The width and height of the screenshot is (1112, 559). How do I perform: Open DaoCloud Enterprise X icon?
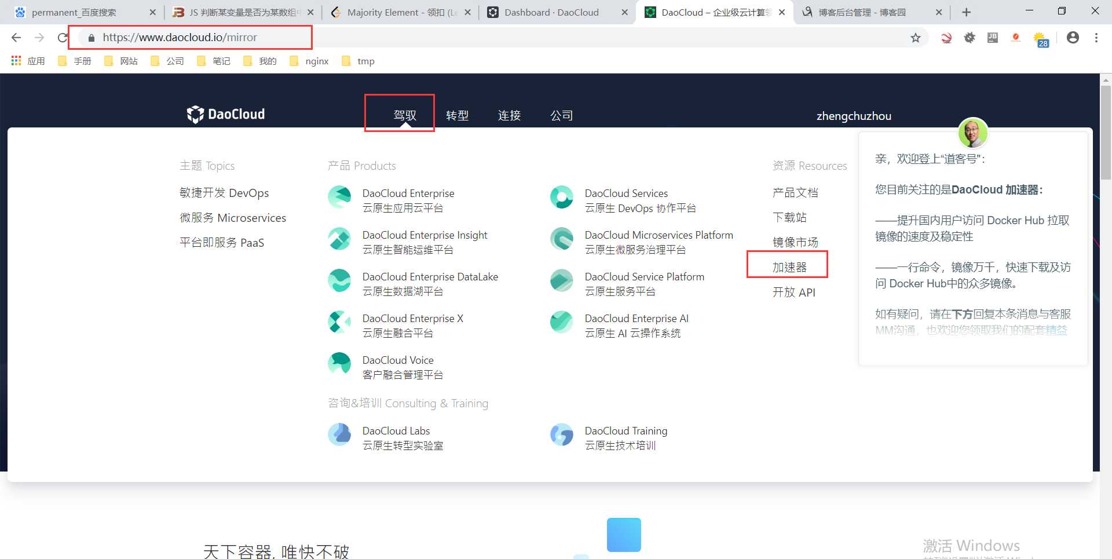coord(339,322)
